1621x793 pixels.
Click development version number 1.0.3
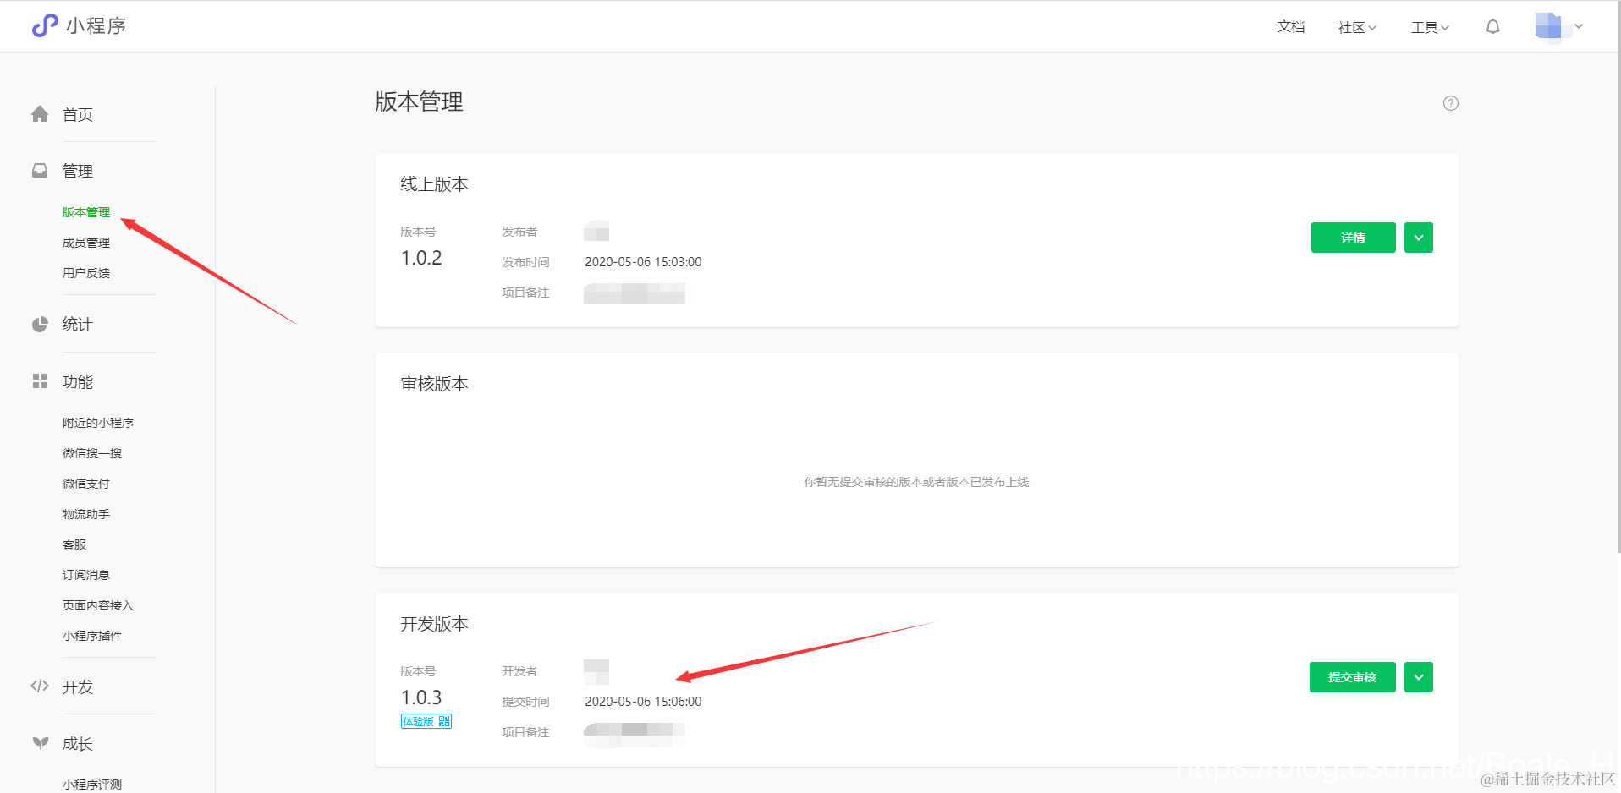click(421, 697)
